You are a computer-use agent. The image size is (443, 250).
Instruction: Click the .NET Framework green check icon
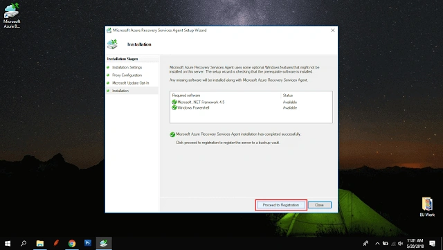(174, 102)
